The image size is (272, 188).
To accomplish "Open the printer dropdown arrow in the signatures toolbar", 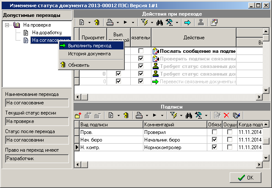I will 146,115.
